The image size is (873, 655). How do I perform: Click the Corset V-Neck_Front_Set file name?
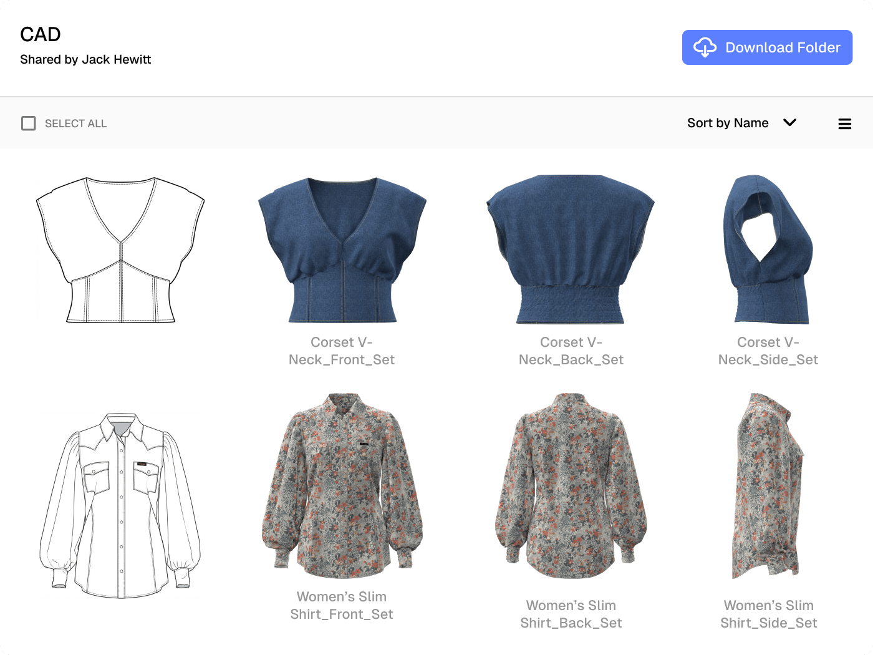click(342, 351)
